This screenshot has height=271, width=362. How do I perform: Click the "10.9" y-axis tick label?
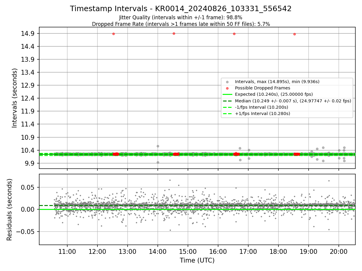click(28, 137)
